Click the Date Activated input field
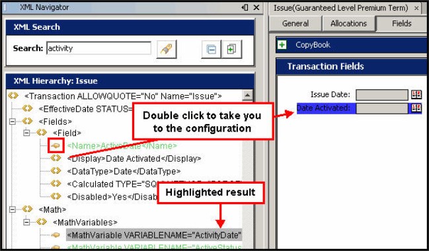The image size is (429, 251). (381, 108)
